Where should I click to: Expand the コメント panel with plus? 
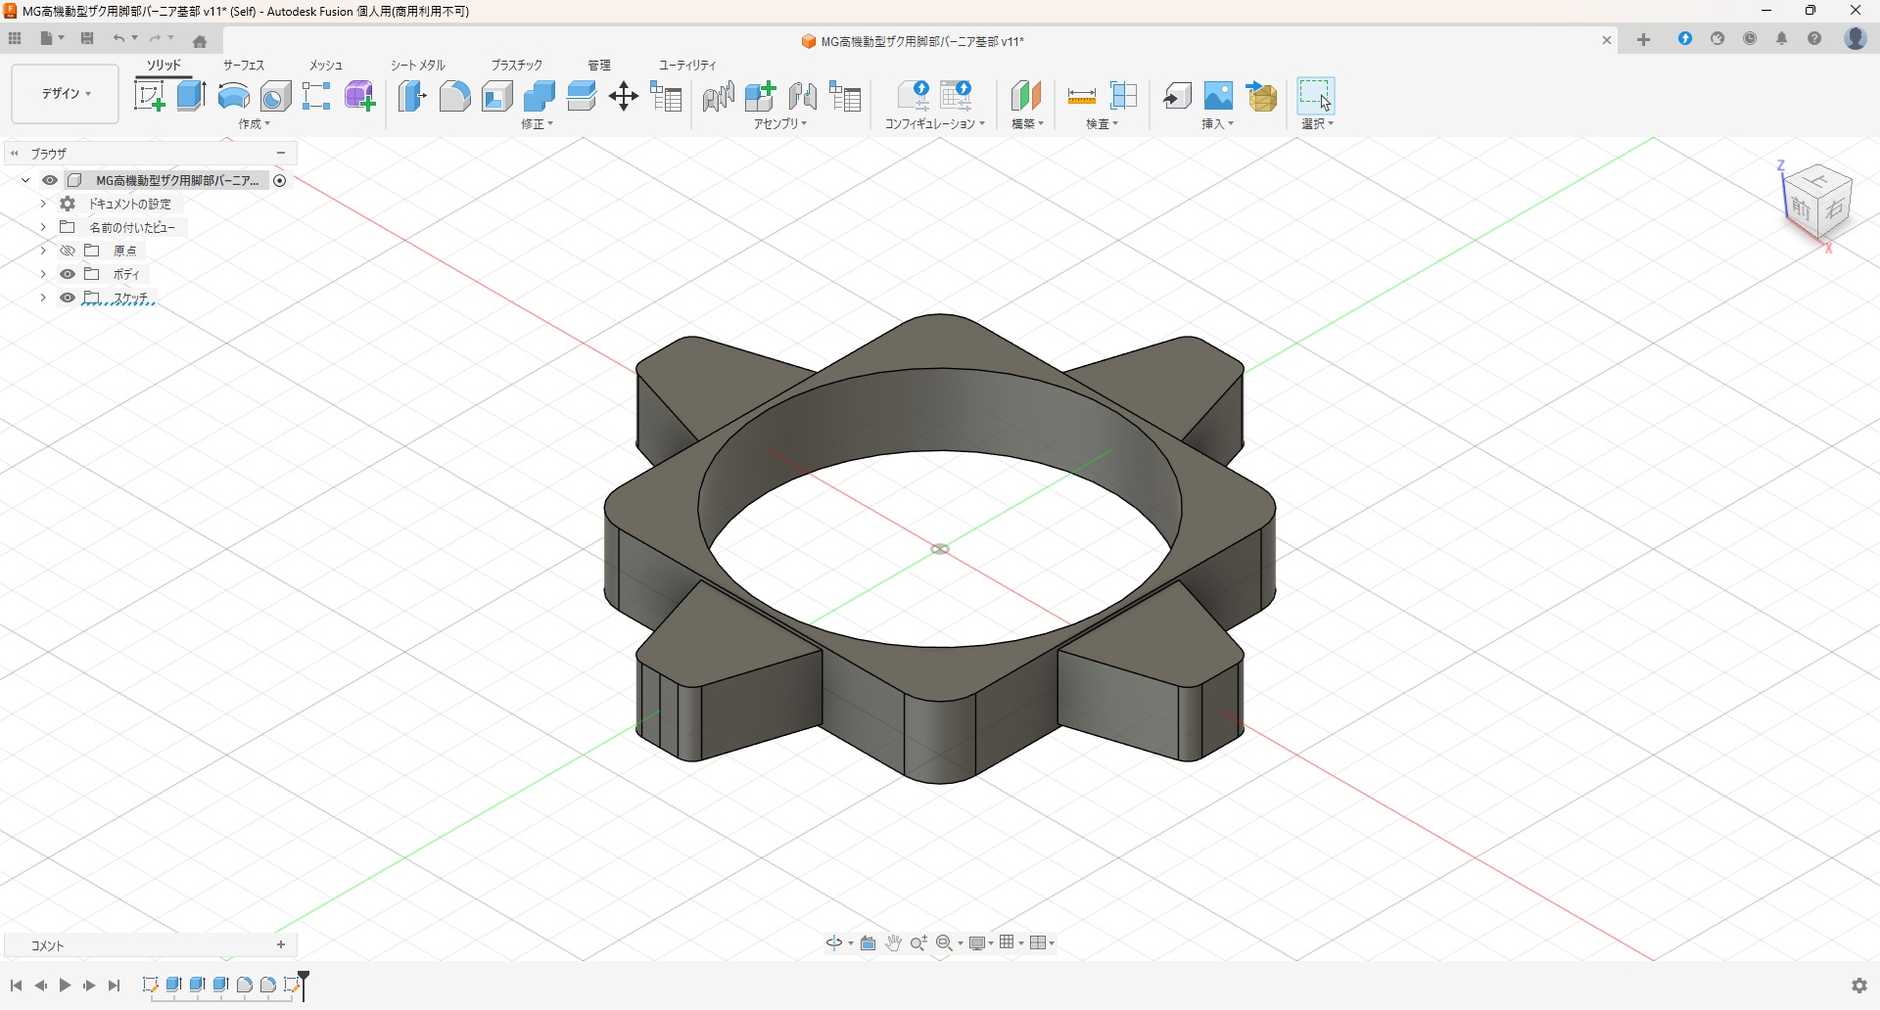(x=281, y=944)
